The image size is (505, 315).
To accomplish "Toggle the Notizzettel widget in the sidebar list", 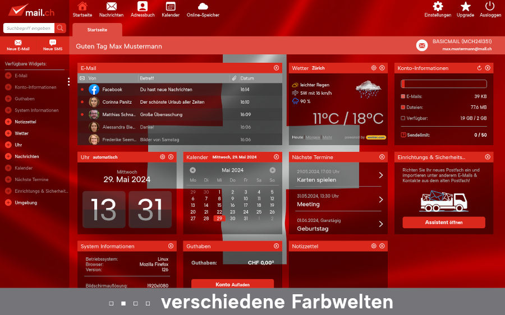I will (x=8, y=122).
